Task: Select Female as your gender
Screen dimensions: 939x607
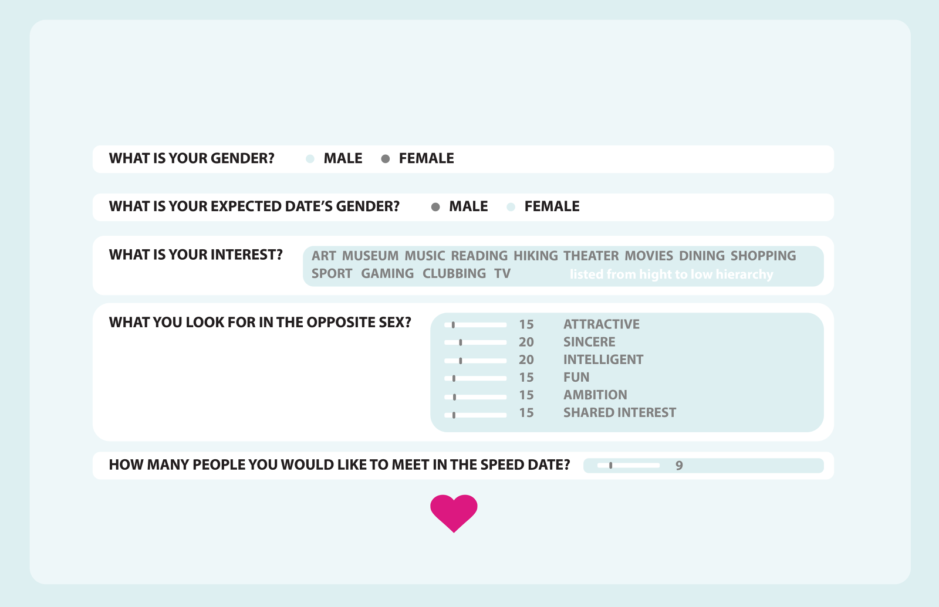Action: (x=386, y=159)
